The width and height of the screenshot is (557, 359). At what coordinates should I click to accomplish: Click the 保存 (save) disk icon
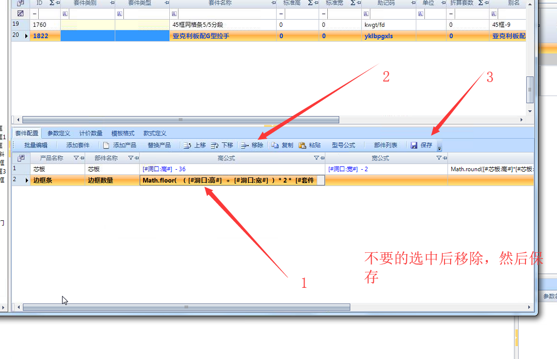[x=414, y=145]
